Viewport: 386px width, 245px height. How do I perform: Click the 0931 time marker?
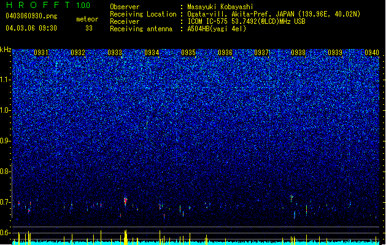pyautogui.click(x=41, y=53)
